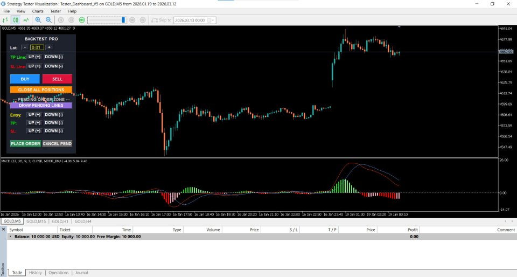
Task: Click UP (+) for pending SL
Action: (34, 131)
